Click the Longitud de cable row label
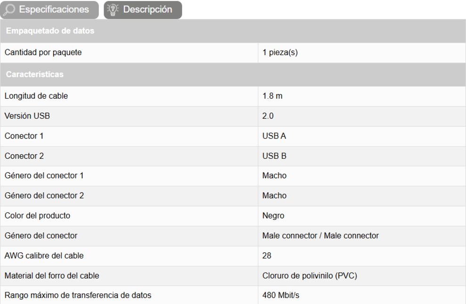 coord(36,96)
